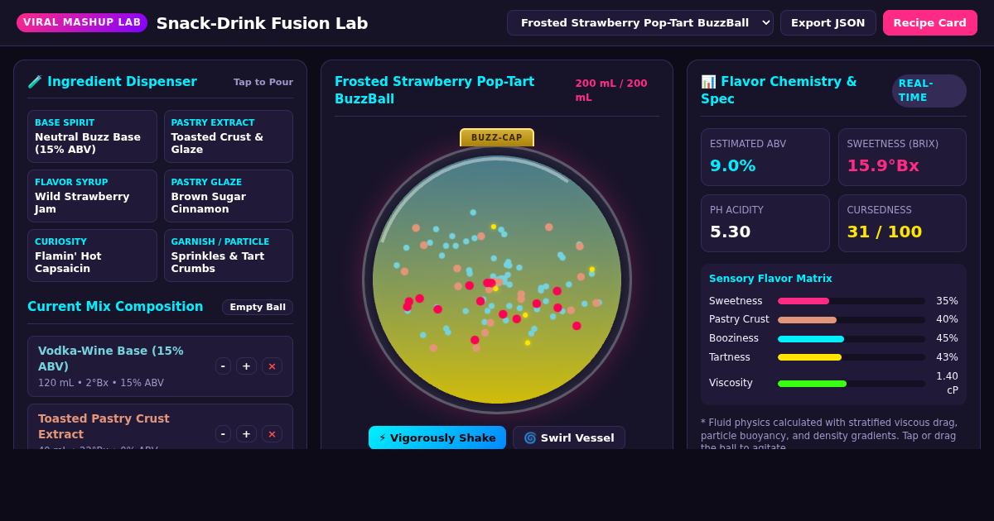The height and width of the screenshot is (521, 994).
Task: Click the Cursedness 31 / 100 card
Action: [902, 223]
